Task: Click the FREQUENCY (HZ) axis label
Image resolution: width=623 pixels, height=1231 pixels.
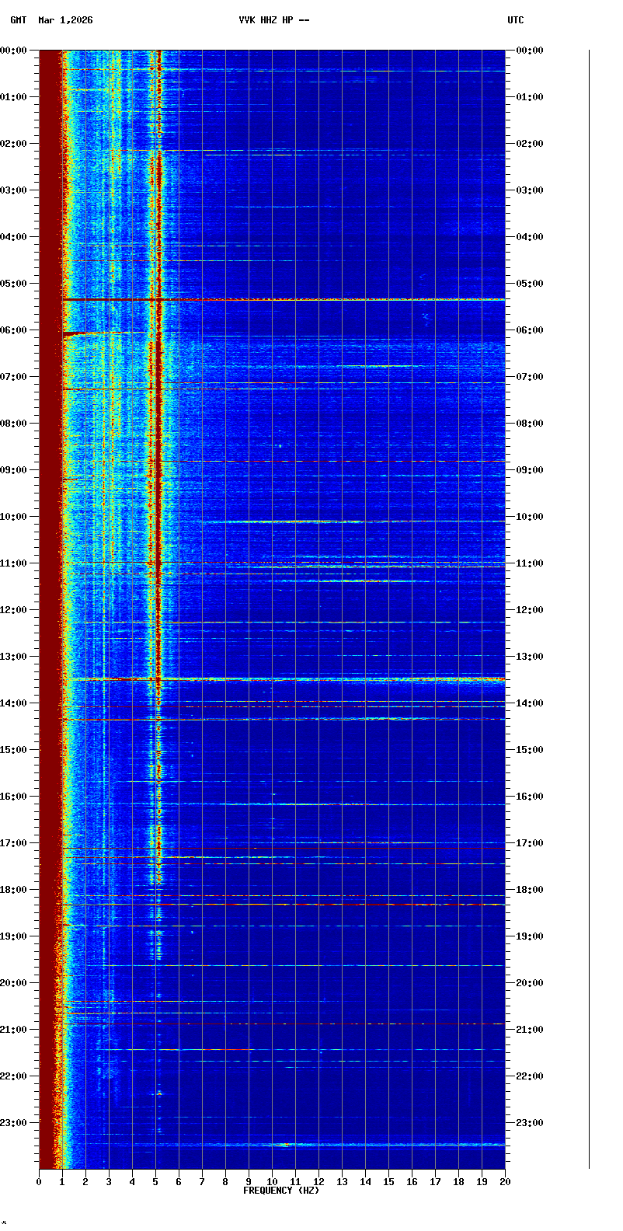Action: coord(280,1191)
